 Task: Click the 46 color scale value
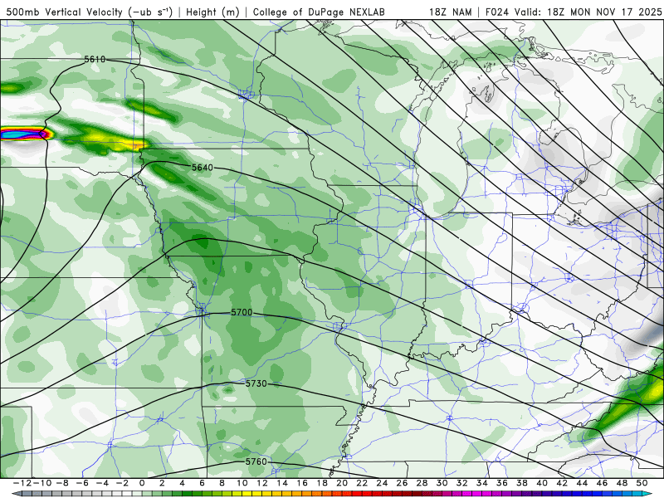[x=602, y=483]
